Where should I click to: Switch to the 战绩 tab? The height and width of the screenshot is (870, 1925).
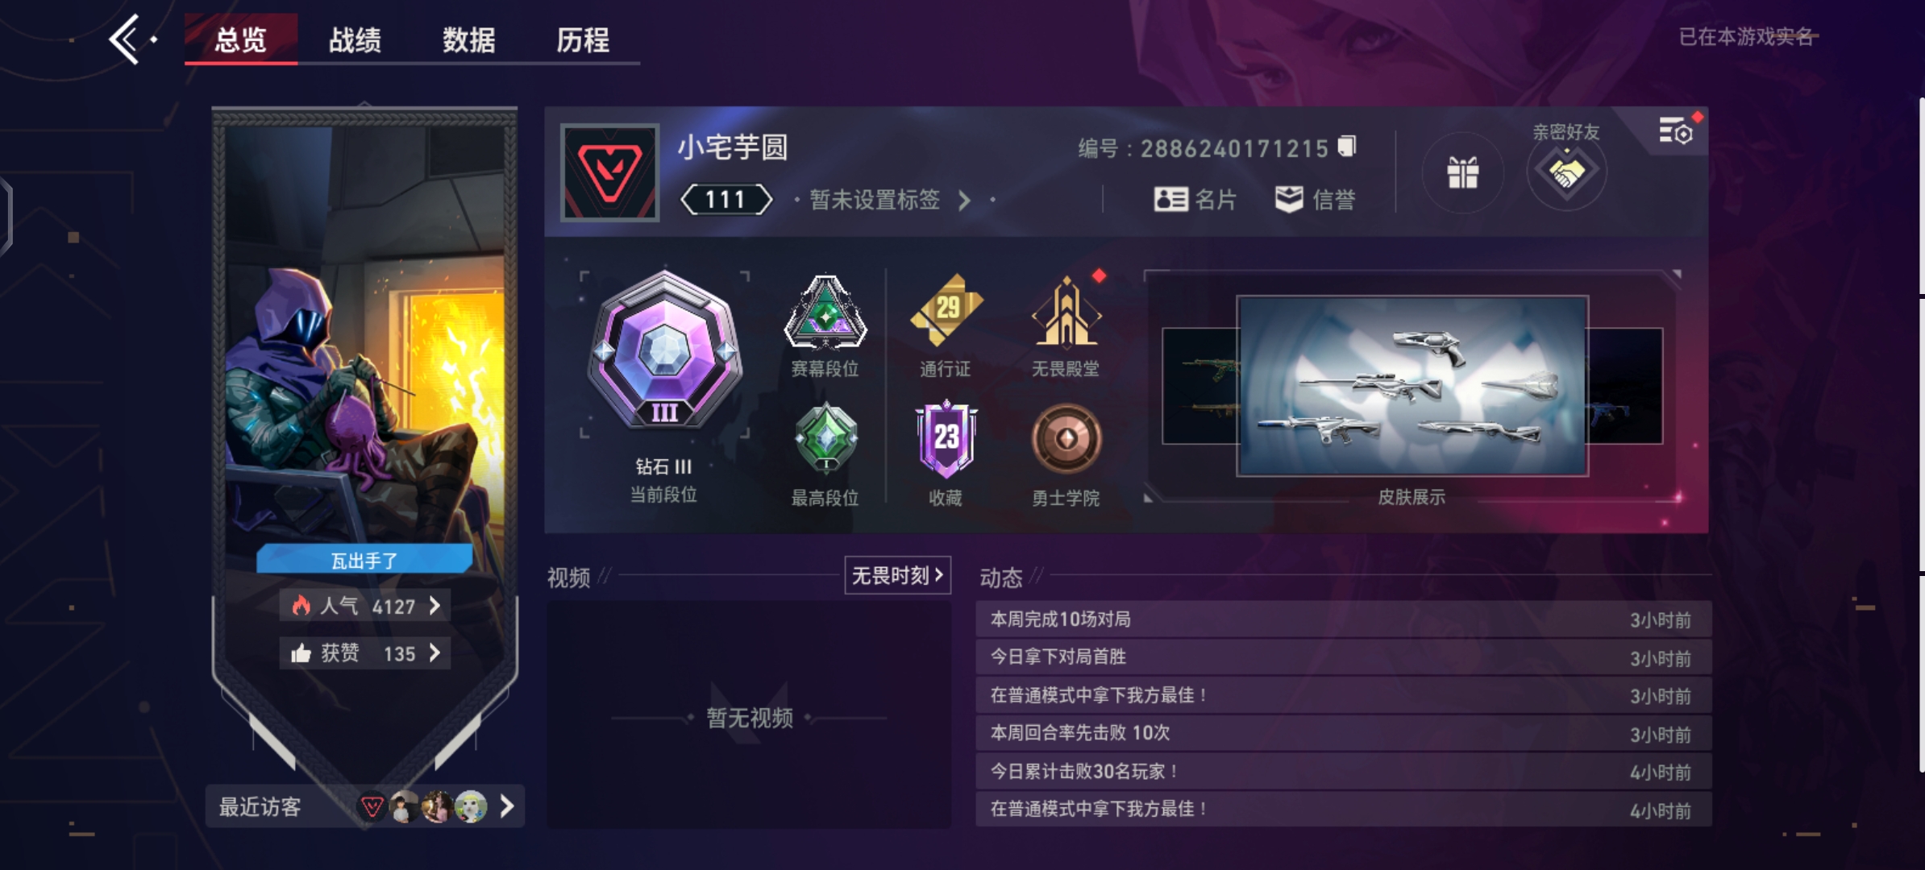pyautogui.click(x=355, y=39)
